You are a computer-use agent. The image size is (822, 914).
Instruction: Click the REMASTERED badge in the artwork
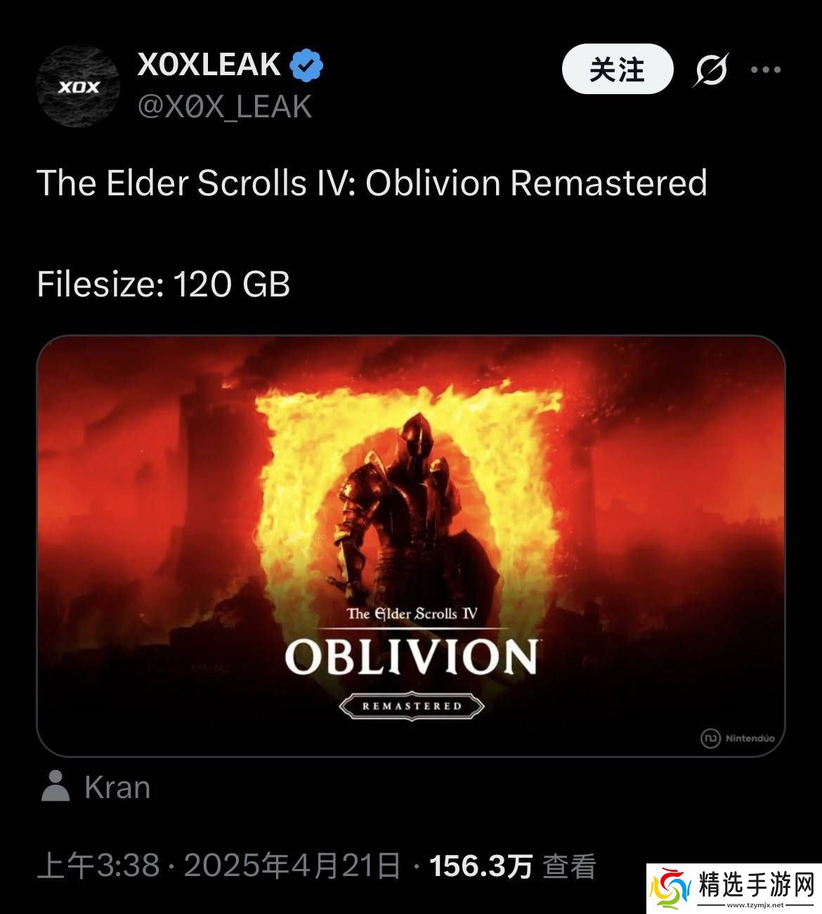(x=412, y=706)
